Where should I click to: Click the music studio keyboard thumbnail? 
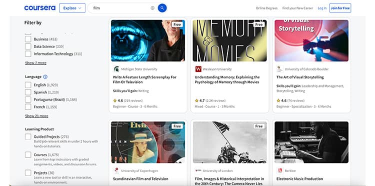click(x=311, y=142)
